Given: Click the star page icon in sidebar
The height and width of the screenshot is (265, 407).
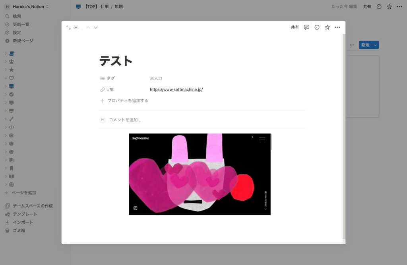Looking at the screenshot, I should (x=12, y=70).
